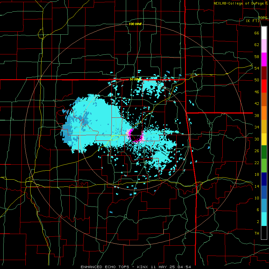Screen dimensions: 269x269
Task: Select the 46 value on the legend
Action: [257, 92]
